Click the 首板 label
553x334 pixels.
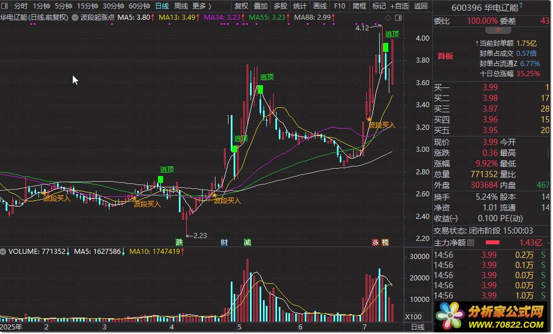pyautogui.click(x=445, y=56)
